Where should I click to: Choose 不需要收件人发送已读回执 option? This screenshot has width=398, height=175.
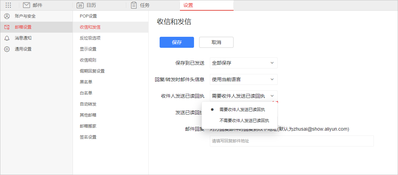244,121
